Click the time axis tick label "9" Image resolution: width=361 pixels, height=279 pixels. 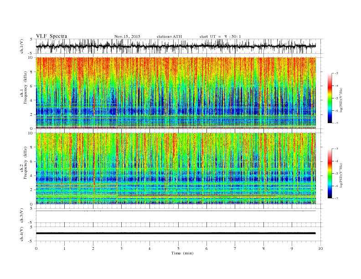(x=292, y=248)
